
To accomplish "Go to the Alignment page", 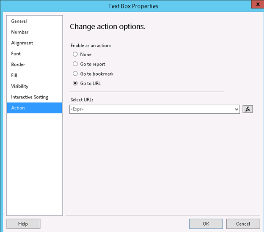I will [22, 43].
